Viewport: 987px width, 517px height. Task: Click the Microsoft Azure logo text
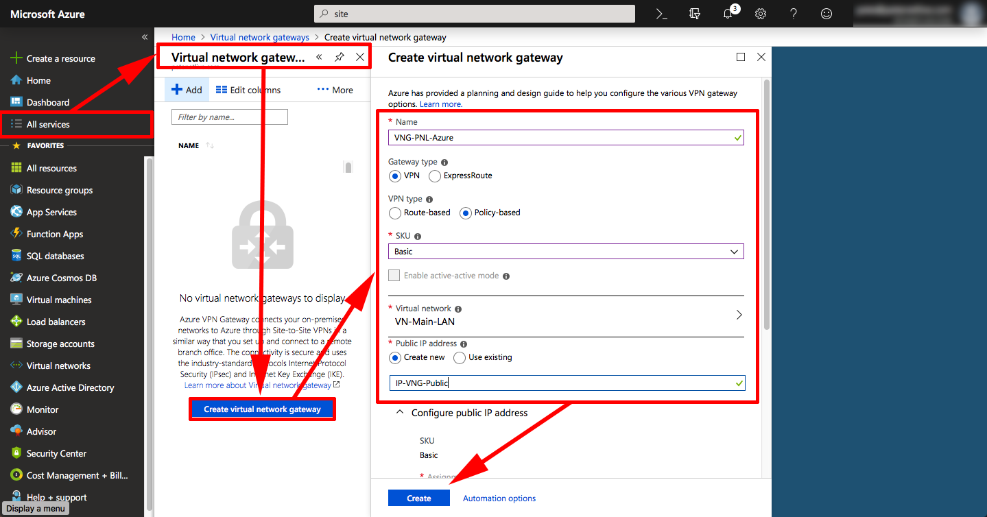48,14
